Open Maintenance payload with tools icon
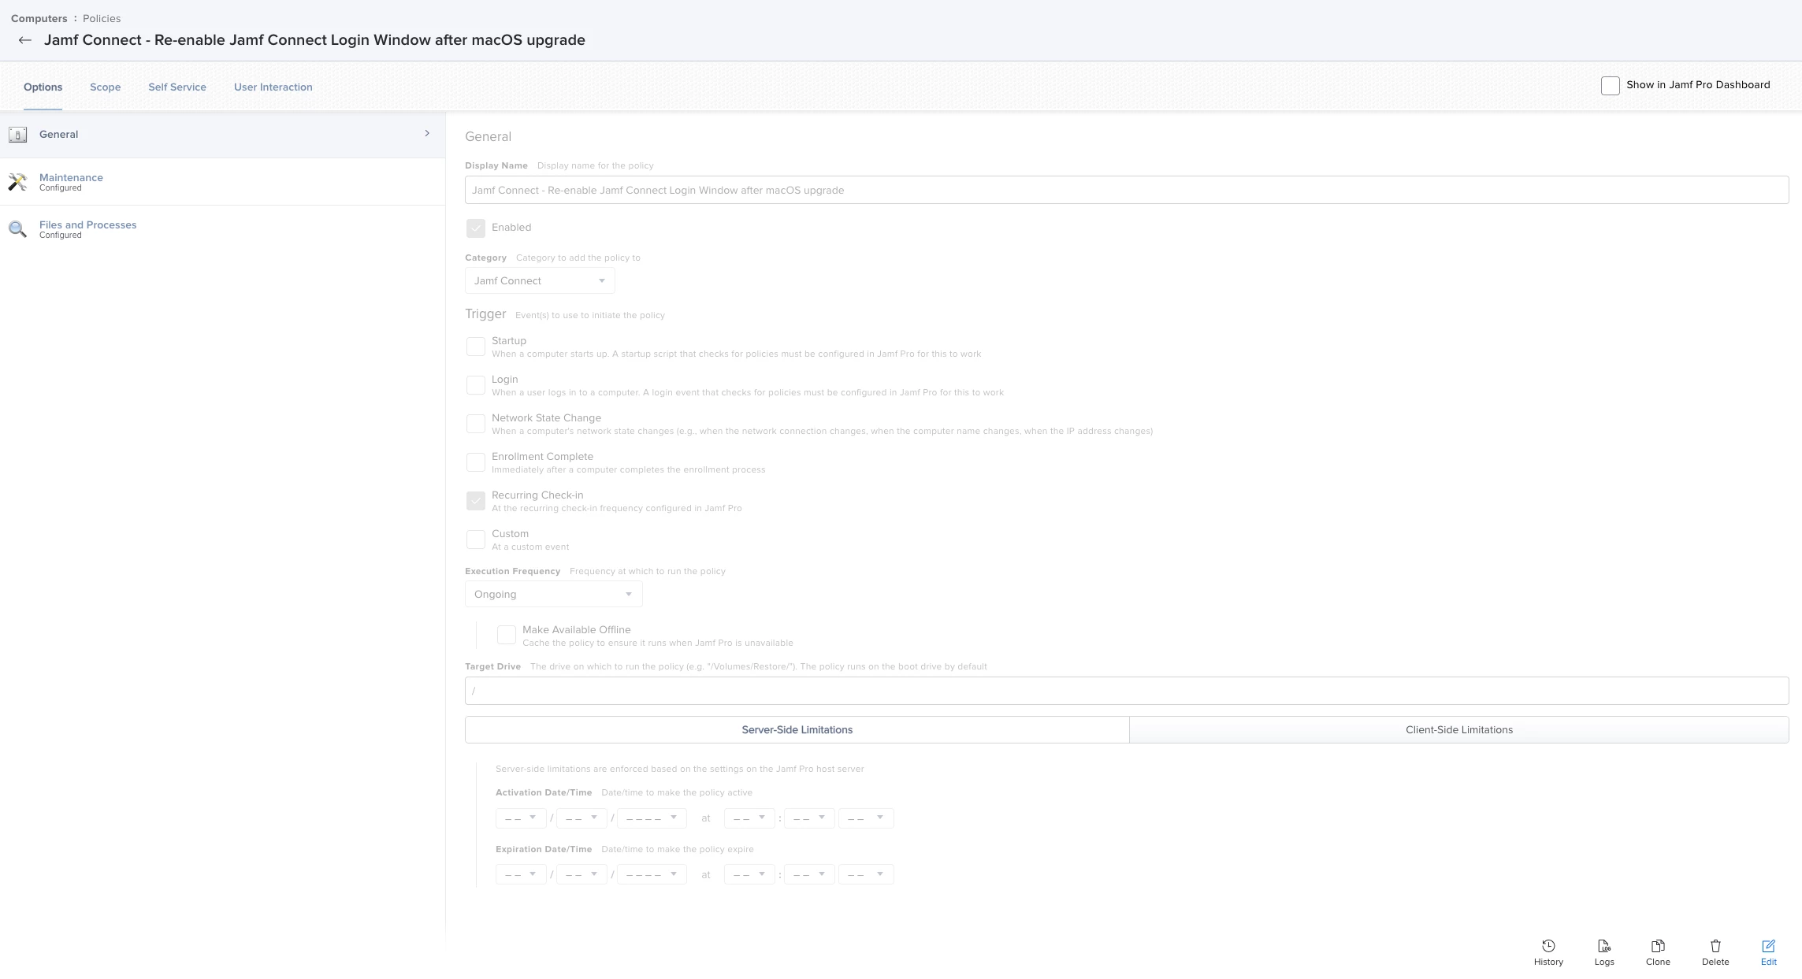 pyautogui.click(x=17, y=182)
